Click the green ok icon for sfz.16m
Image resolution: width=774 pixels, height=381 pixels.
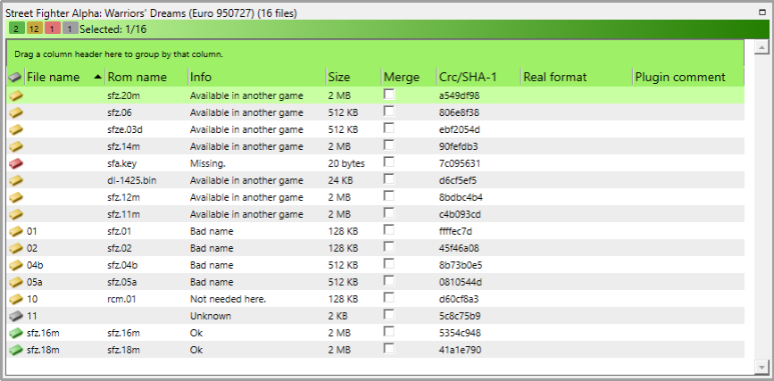(16, 333)
